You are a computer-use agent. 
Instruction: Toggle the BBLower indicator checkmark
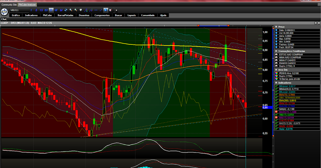click(x=276, y=92)
